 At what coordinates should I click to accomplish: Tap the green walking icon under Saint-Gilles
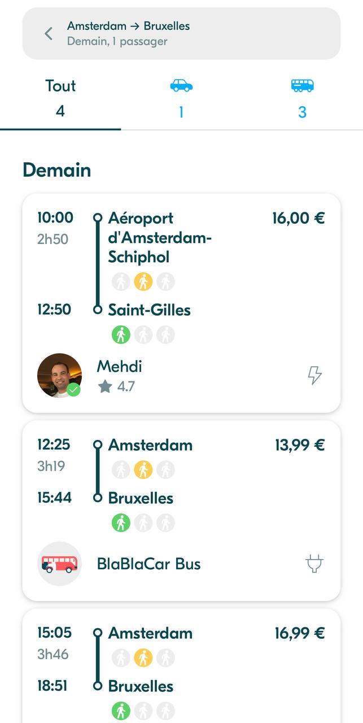[x=121, y=334]
